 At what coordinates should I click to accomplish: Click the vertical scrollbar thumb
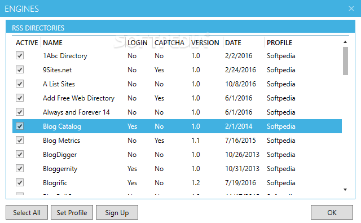345,61
